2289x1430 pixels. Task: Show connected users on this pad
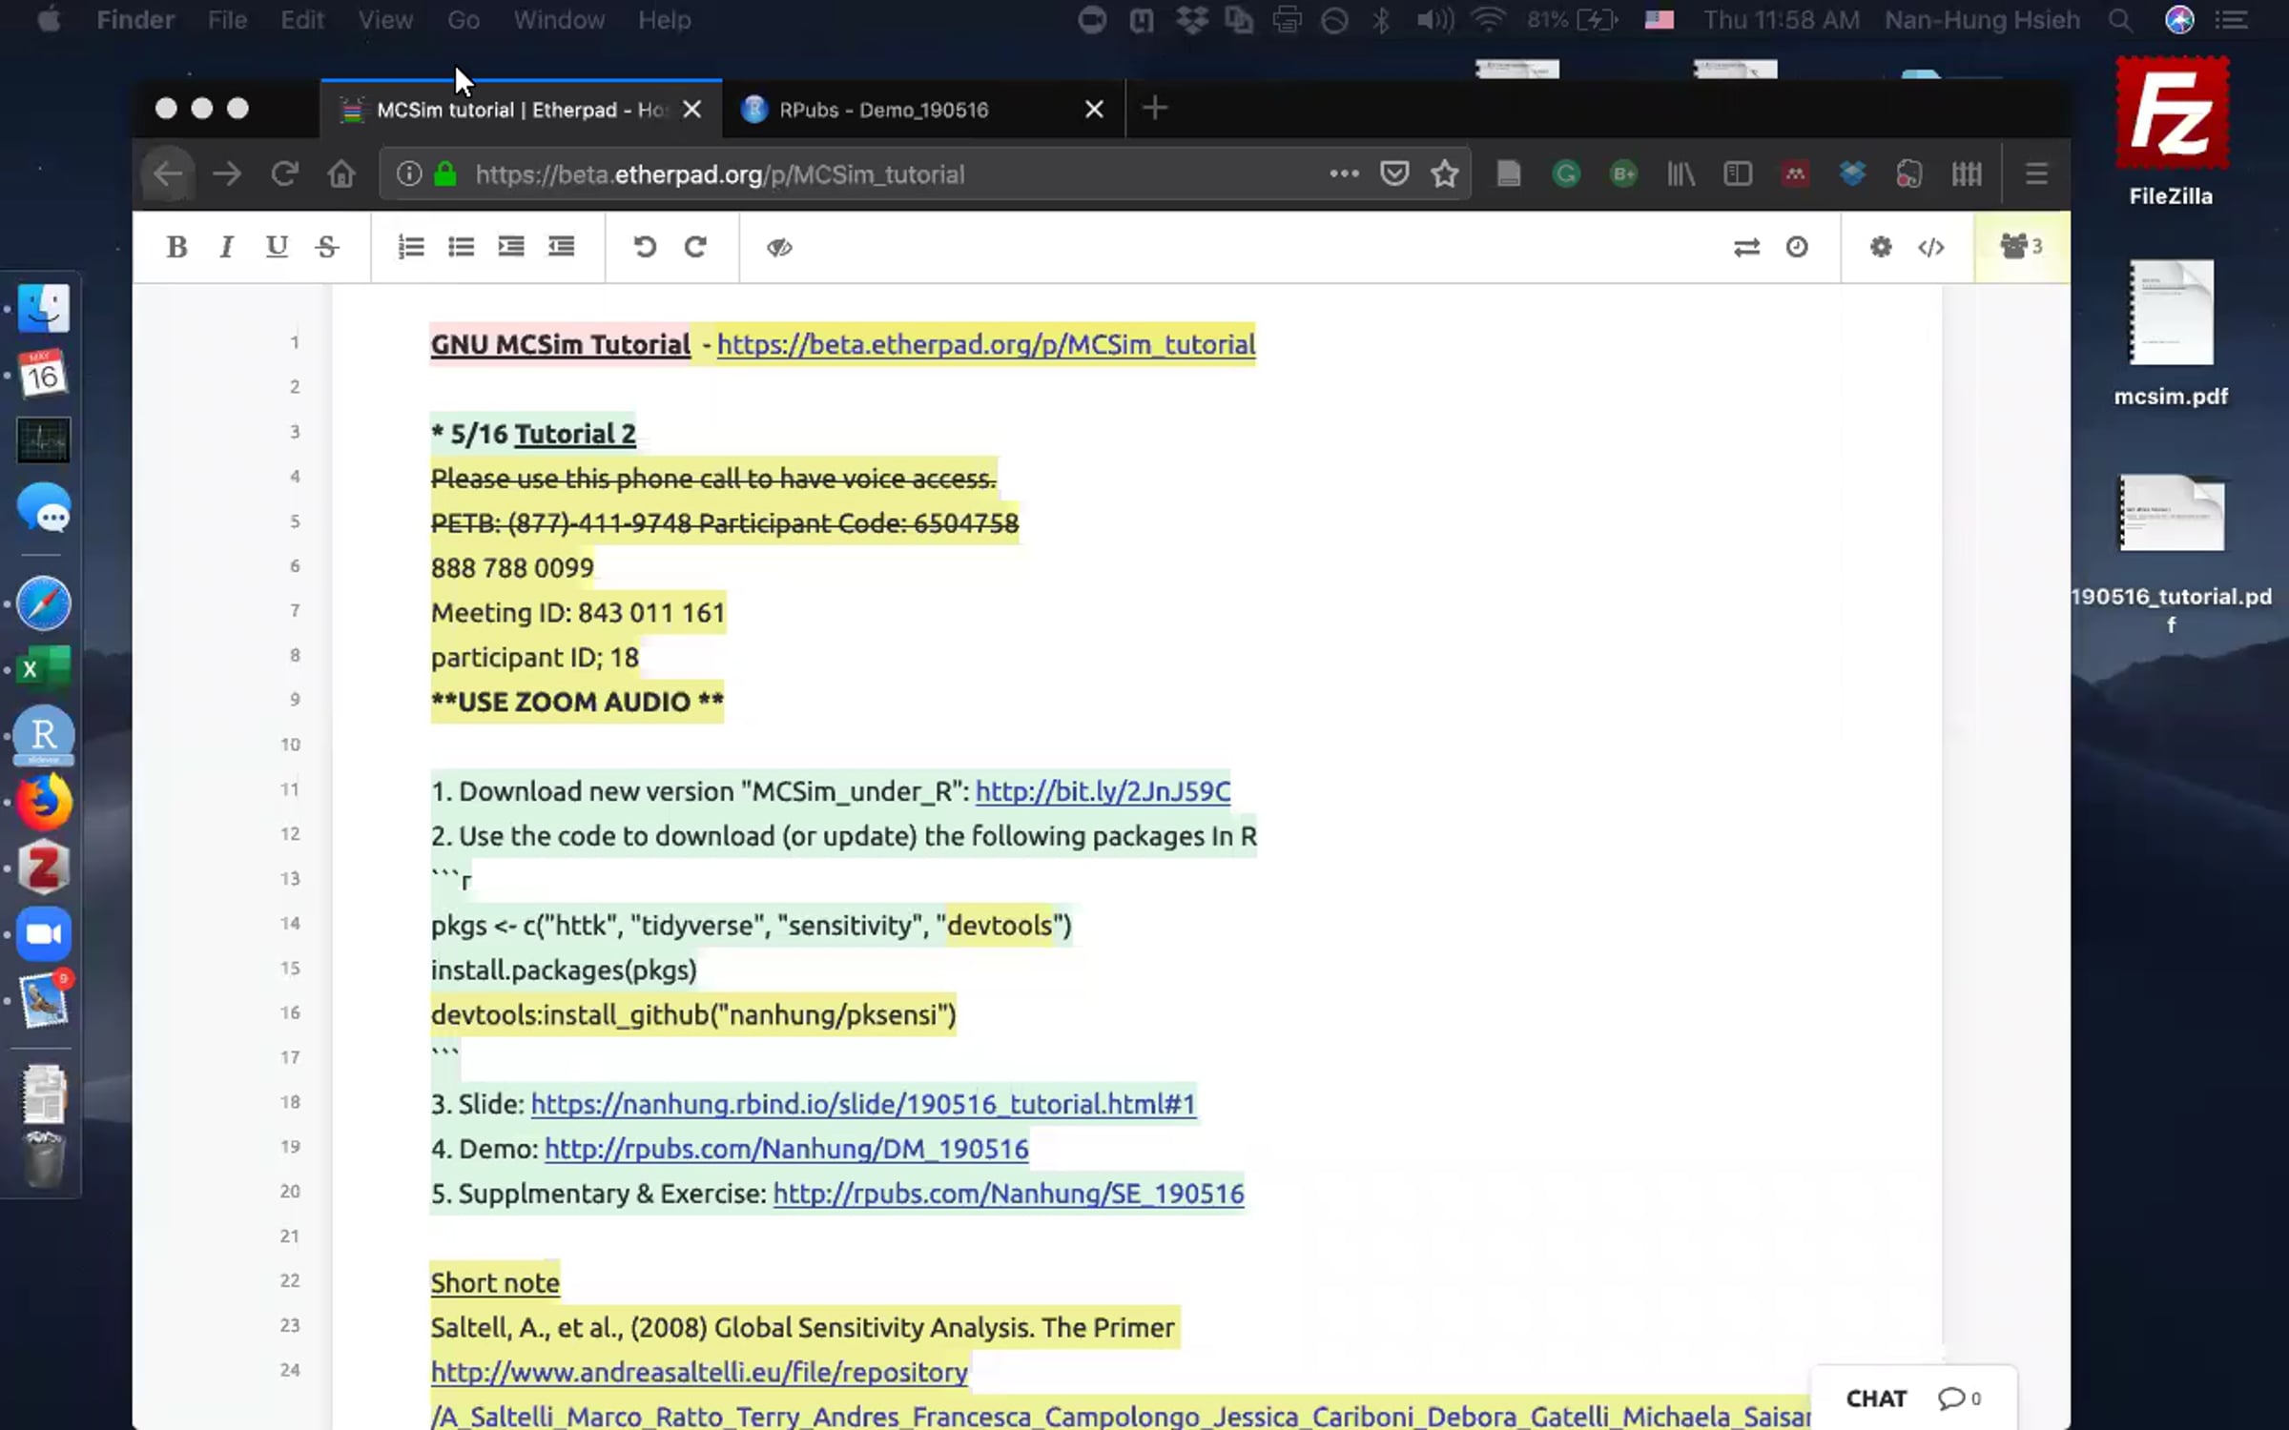coord(2021,247)
